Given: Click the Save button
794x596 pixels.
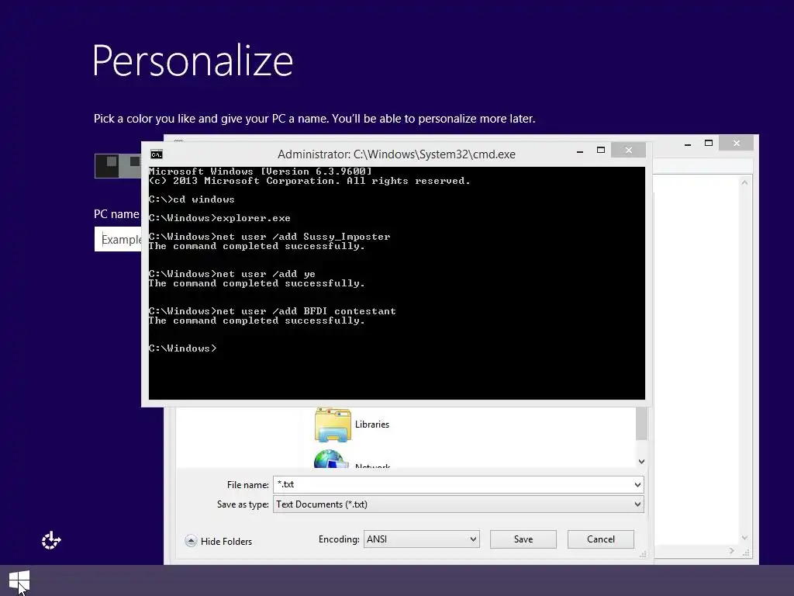Looking at the screenshot, I should pos(523,539).
